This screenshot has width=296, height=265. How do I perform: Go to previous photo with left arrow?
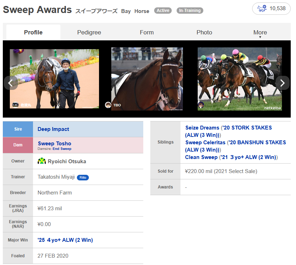(11, 83)
